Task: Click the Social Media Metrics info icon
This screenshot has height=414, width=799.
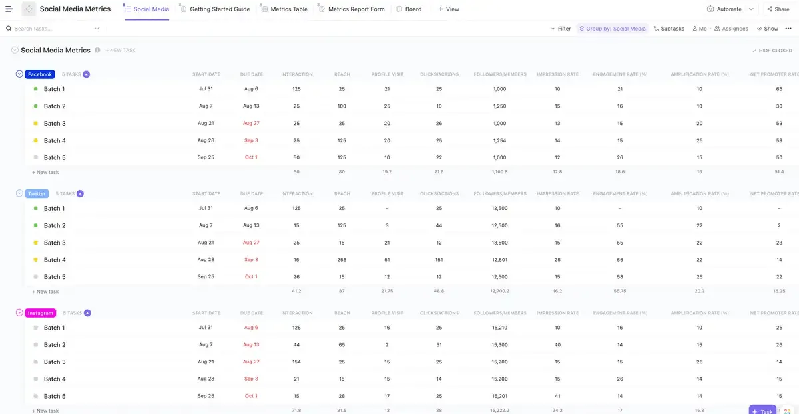Action: click(97, 51)
